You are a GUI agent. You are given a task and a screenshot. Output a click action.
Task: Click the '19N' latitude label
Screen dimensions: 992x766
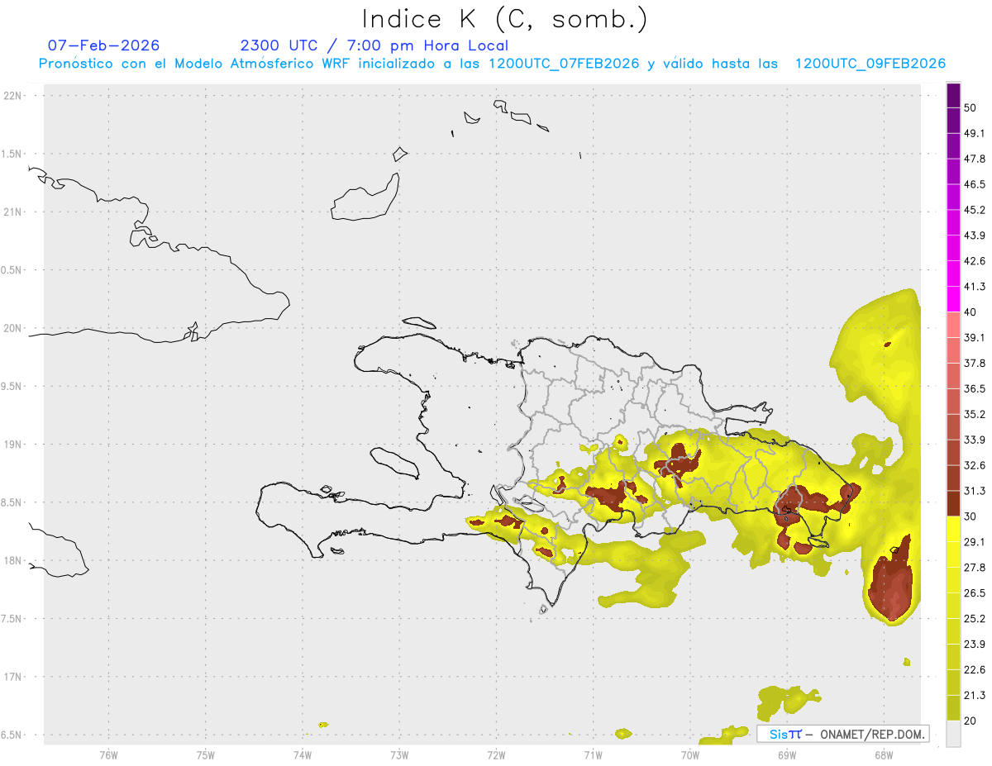tap(14, 444)
